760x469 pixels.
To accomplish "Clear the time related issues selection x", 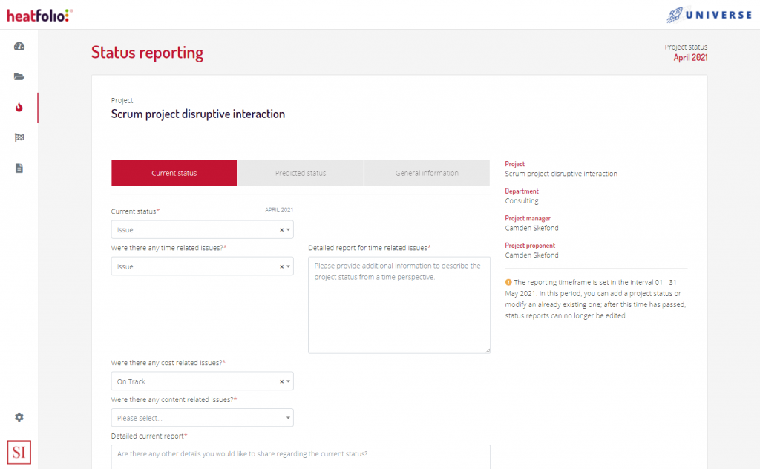I will [281, 266].
